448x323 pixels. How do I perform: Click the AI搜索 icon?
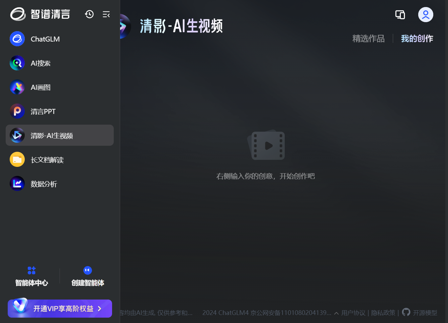point(17,63)
